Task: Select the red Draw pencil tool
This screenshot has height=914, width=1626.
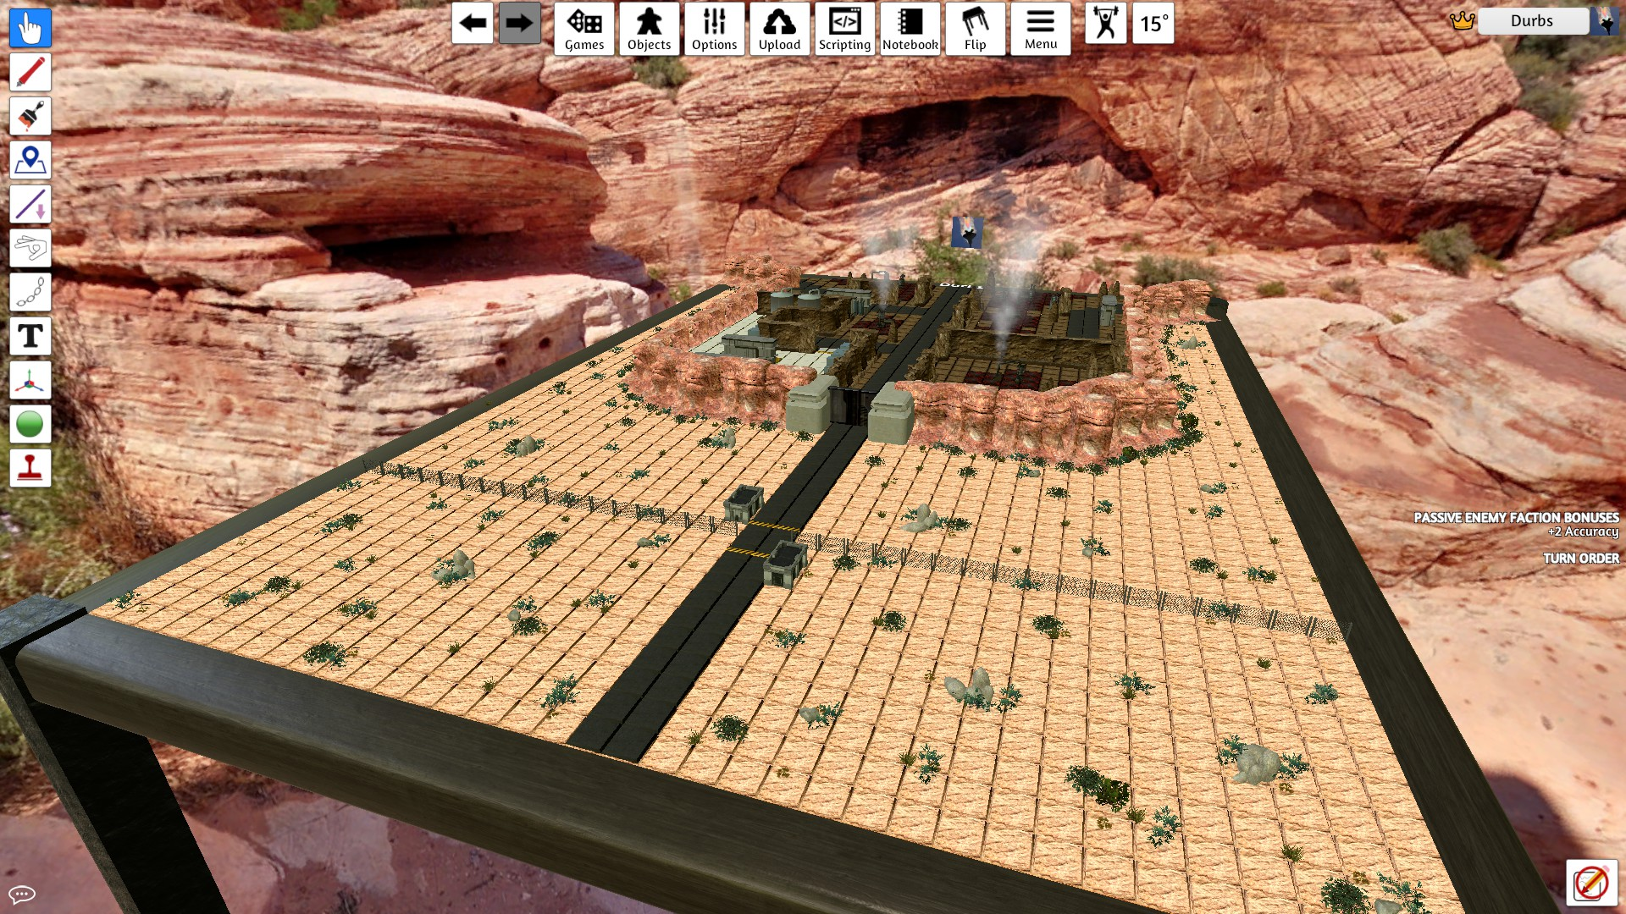Action: pos(30,72)
